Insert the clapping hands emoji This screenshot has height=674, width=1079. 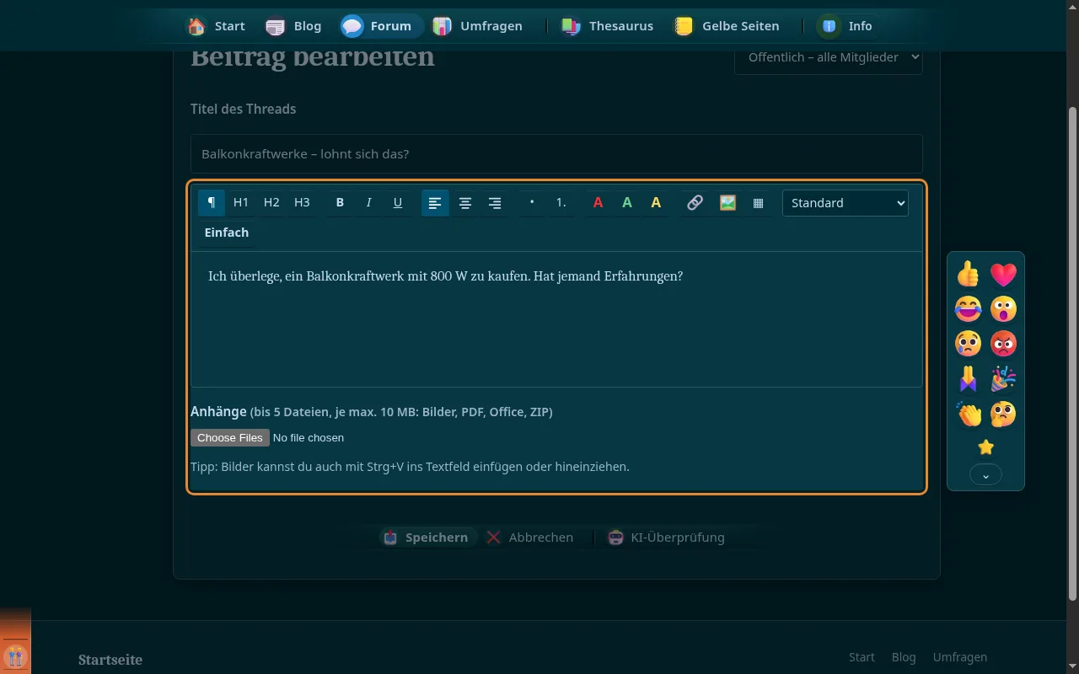[x=969, y=414]
